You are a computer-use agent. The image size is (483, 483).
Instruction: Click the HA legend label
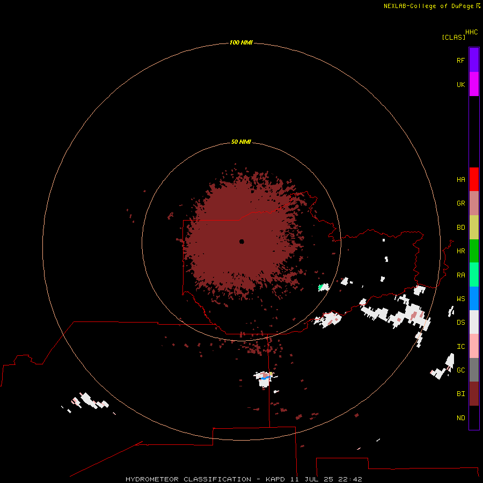[x=460, y=180]
